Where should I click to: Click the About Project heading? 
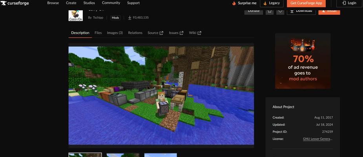[x=283, y=107]
